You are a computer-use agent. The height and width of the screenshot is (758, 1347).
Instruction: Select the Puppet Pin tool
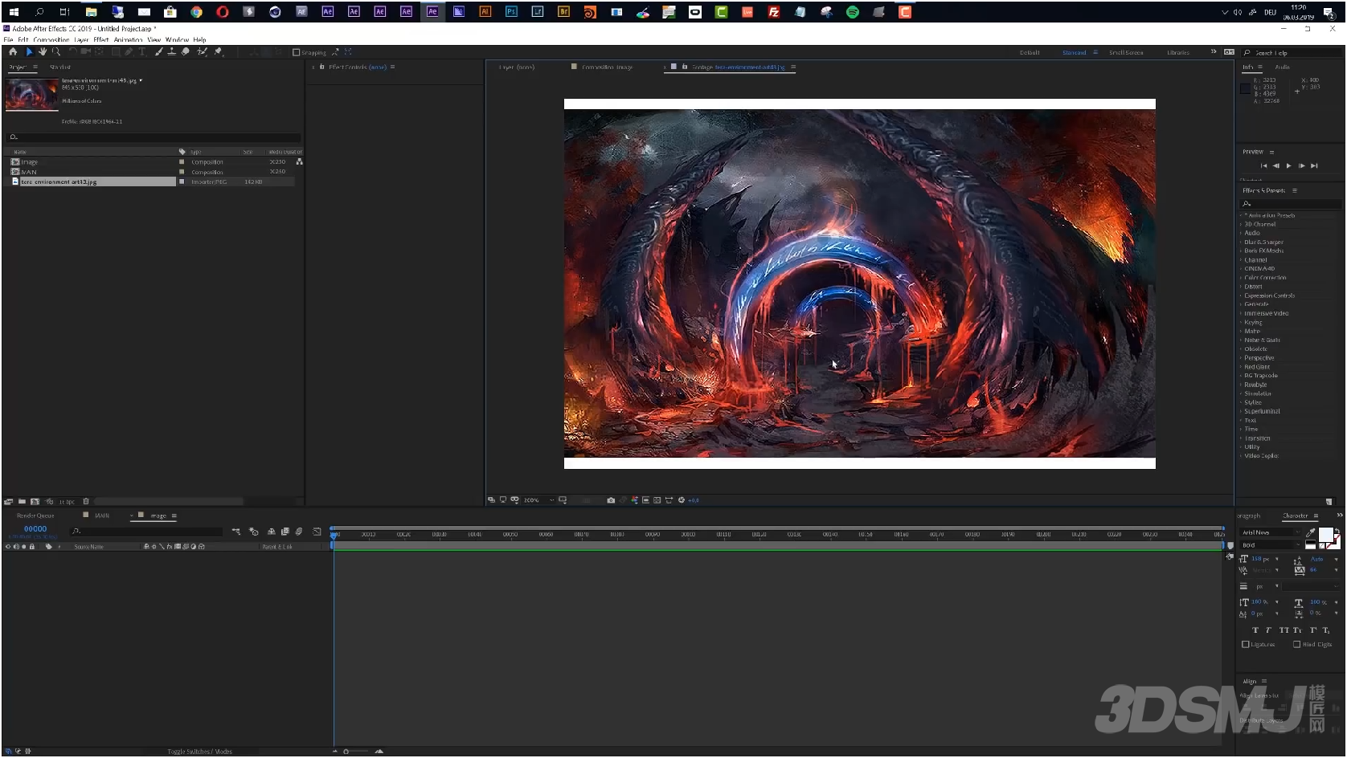[x=218, y=52]
